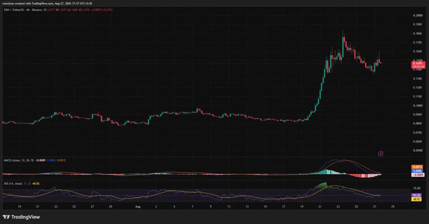Click the 0.0800 price axis label
The height and width of the screenshot is (224, 429).
point(417,124)
